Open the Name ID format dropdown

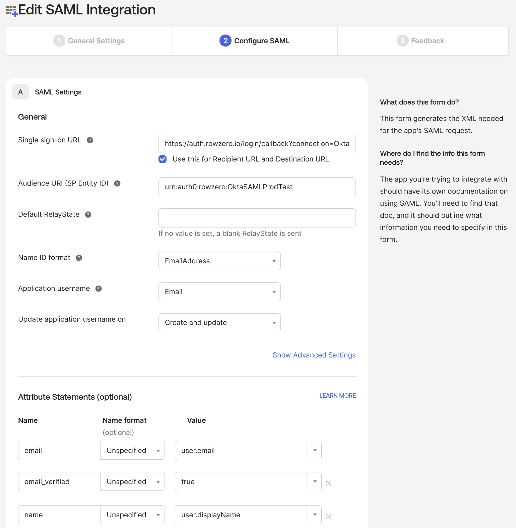(x=219, y=261)
